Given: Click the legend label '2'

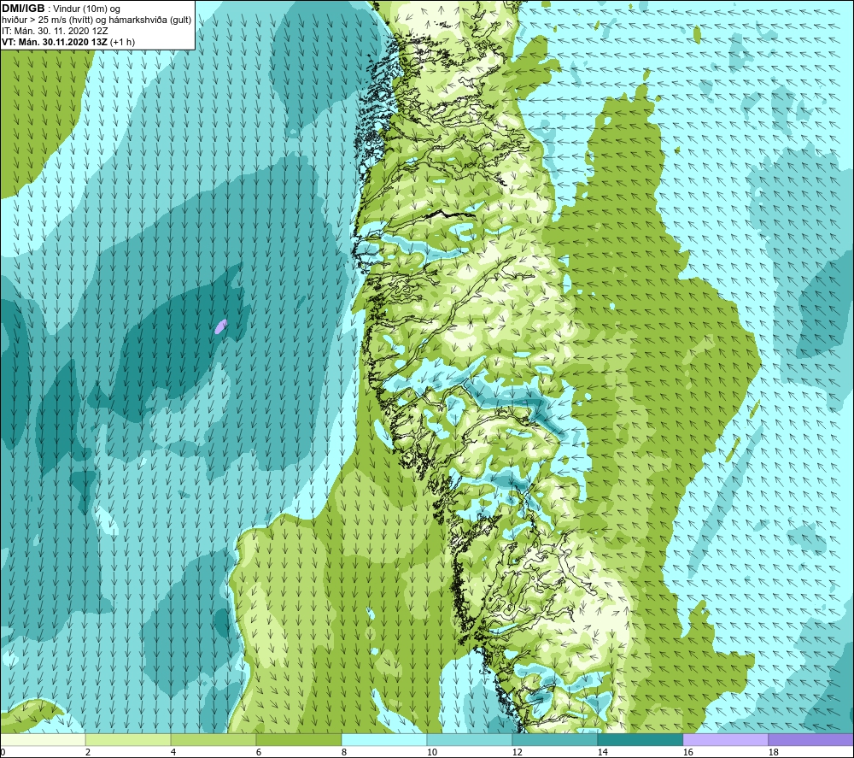Looking at the screenshot, I should point(88,753).
